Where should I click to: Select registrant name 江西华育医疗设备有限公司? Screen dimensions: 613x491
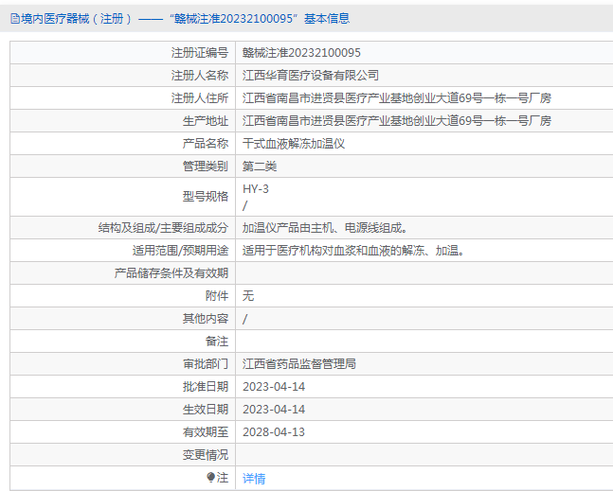coord(311,76)
